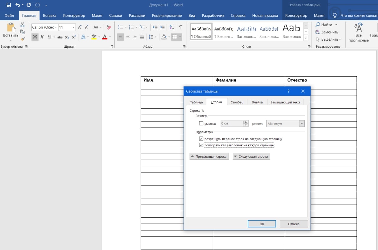Uncheck разрешить перенос строк на следующую страницу
Viewport: 378px width, 250px height.
[201, 139]
